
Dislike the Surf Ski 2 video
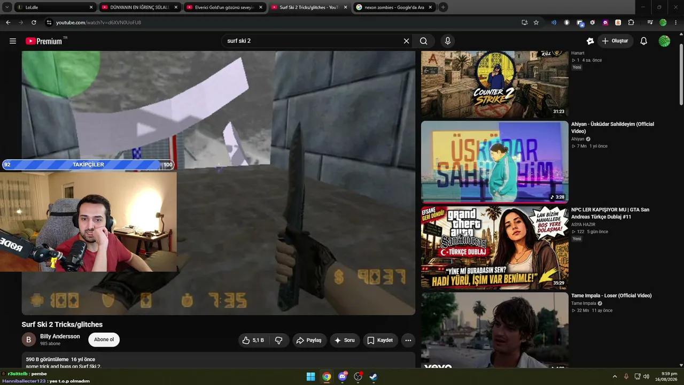tap(279, 340)
